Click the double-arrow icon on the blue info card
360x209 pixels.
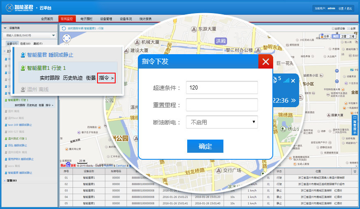(293, 100)
